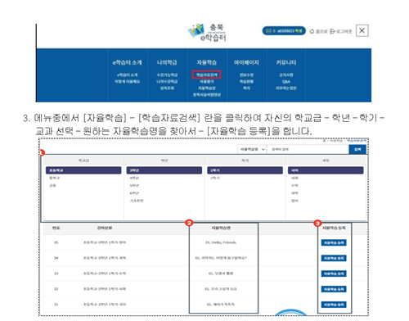
Task: Open the 나의학급 main menu
Action: point(167,62)
